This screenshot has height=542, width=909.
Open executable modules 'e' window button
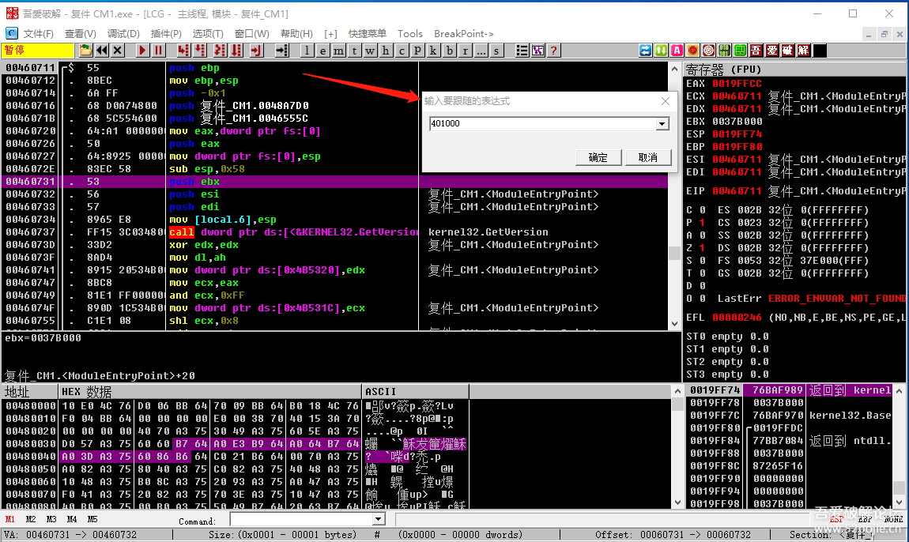[323, 51]
